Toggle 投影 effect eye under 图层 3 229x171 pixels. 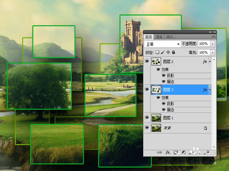163,103
